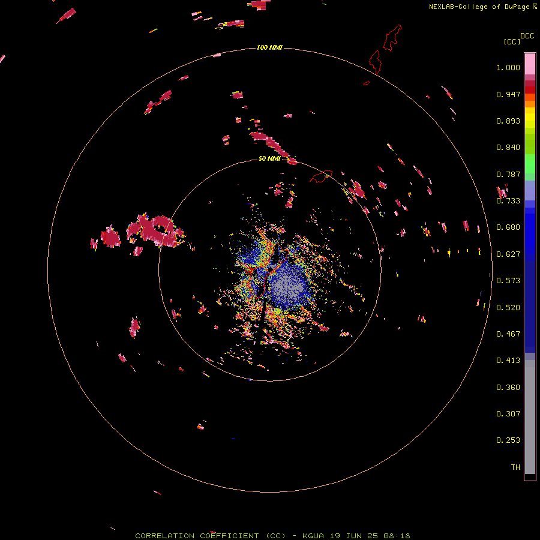
Task: Click the 50 NMI range ring label
Action: (x=269, y=158)
